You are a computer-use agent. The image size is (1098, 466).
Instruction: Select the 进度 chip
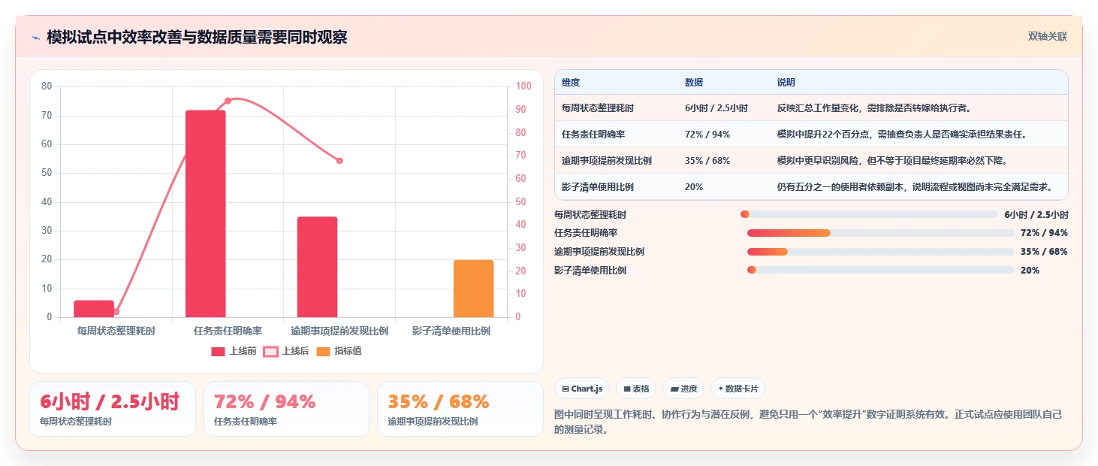683,389
